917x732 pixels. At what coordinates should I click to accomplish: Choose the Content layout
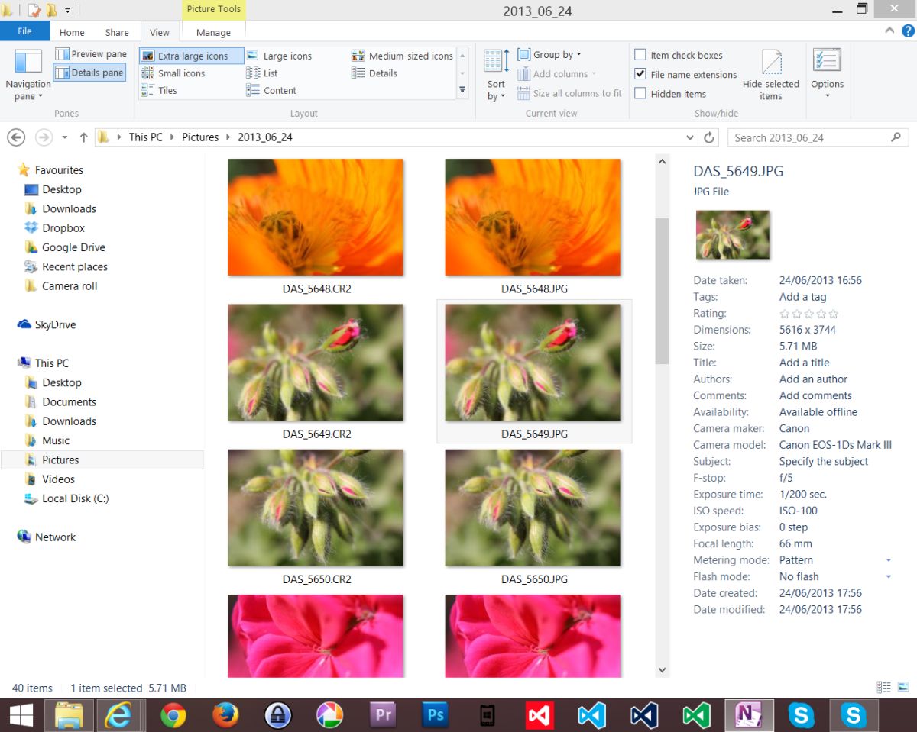tap(271, 90)
